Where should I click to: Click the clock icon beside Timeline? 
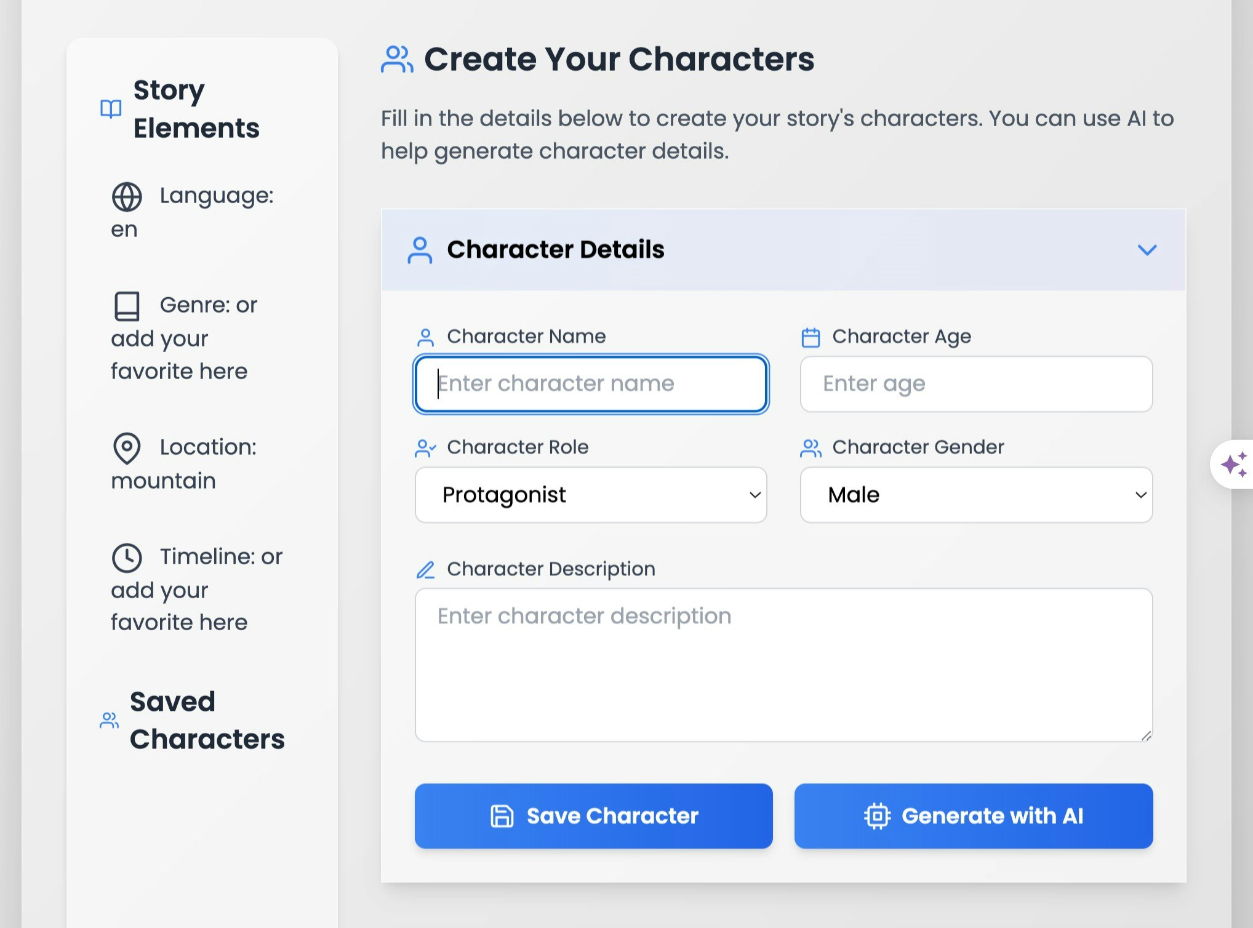(x=127, y=558)
